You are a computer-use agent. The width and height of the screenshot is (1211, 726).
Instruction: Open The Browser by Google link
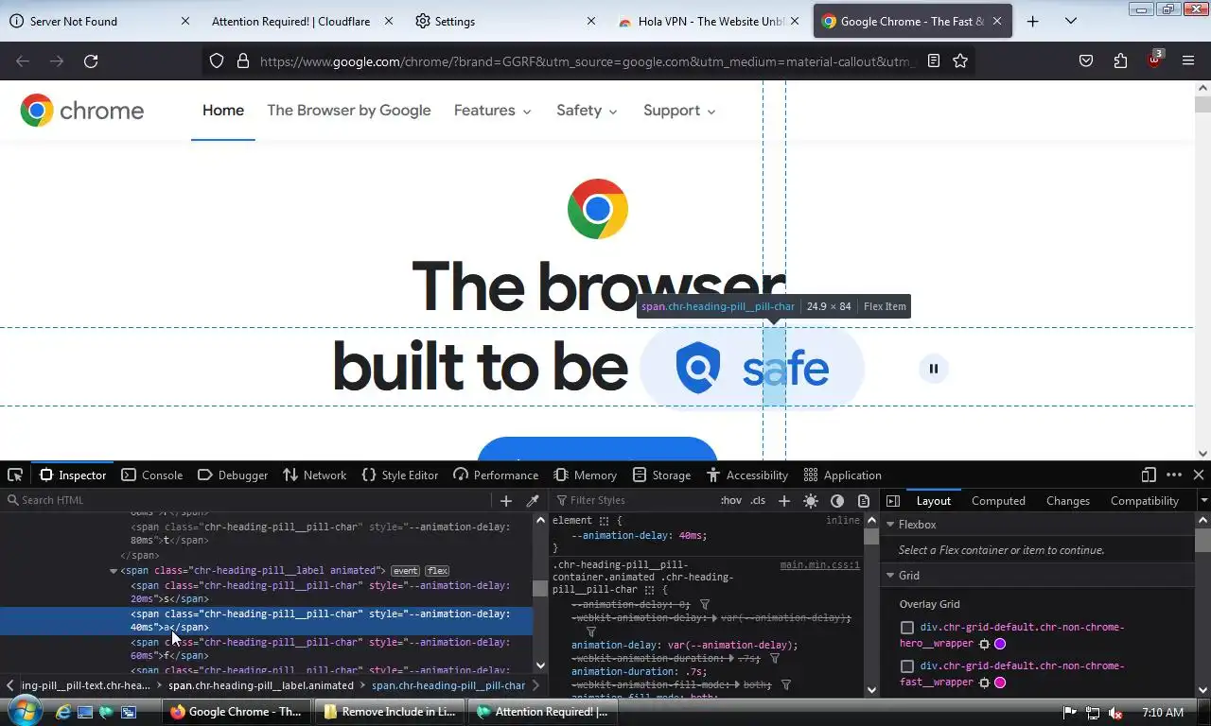[349, 111]
